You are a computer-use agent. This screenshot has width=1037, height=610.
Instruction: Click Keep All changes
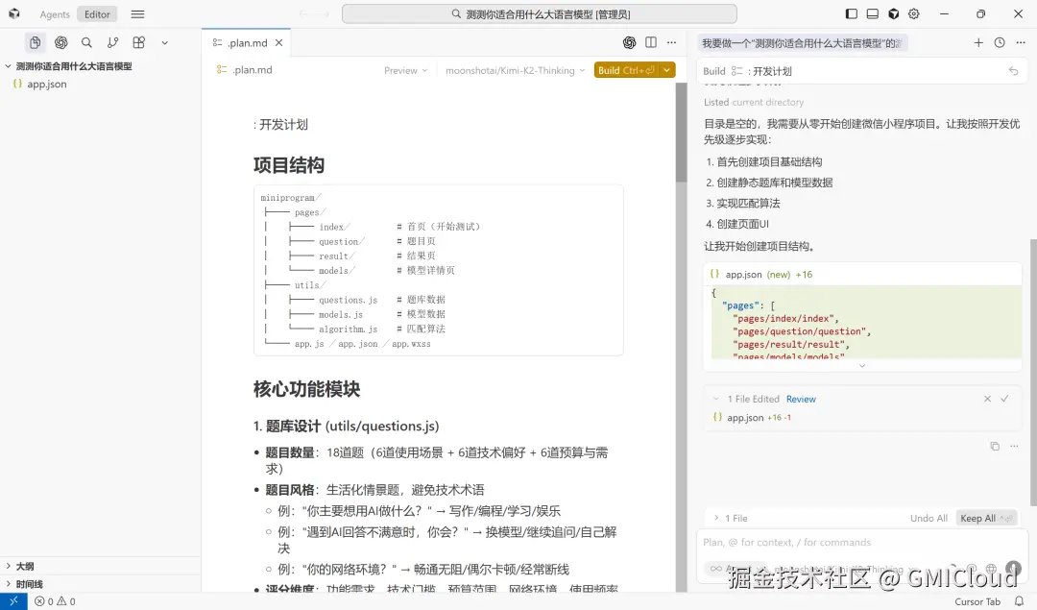coord(987,518)
